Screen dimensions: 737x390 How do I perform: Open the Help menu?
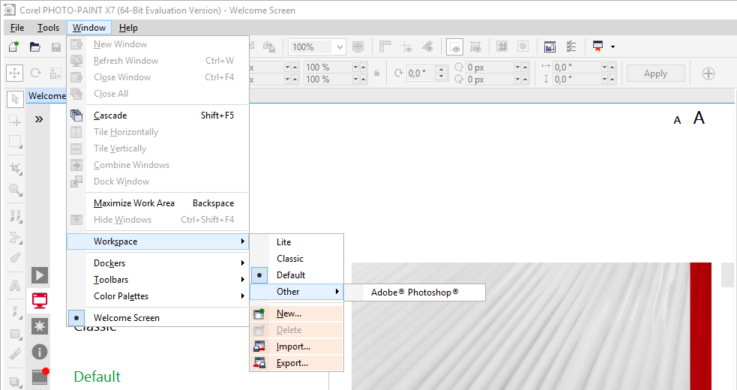[x=128, y=28]
